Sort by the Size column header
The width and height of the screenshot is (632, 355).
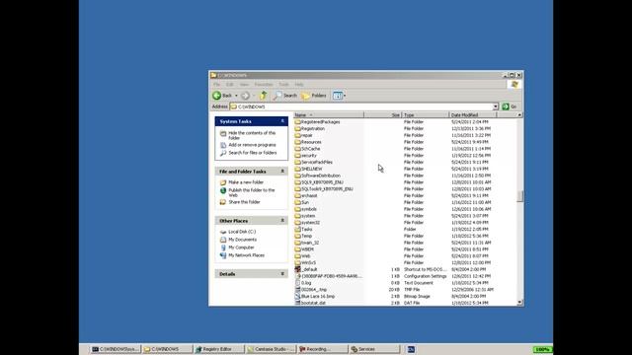383,115
